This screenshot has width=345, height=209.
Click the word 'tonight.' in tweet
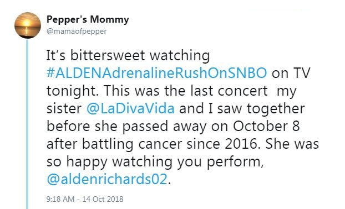tap(73, 91)
